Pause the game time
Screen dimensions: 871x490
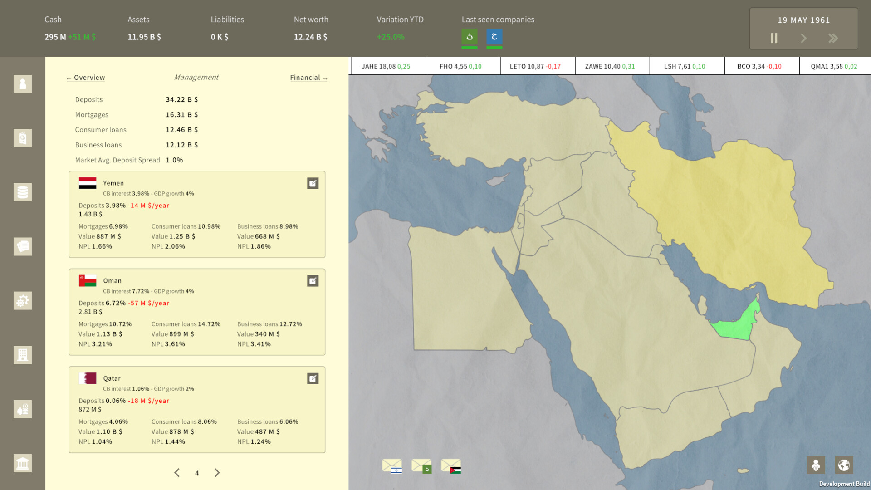click(x=773, y=39)
